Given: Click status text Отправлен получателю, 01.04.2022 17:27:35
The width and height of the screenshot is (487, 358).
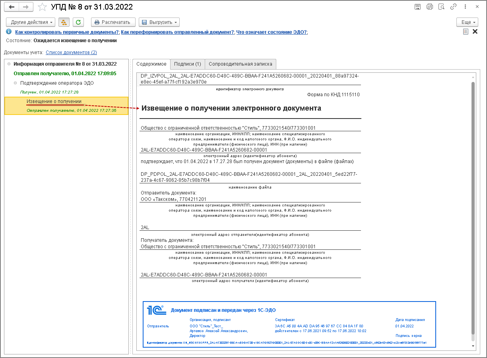Looking at the screenshot, I should (x=71, y=111).
